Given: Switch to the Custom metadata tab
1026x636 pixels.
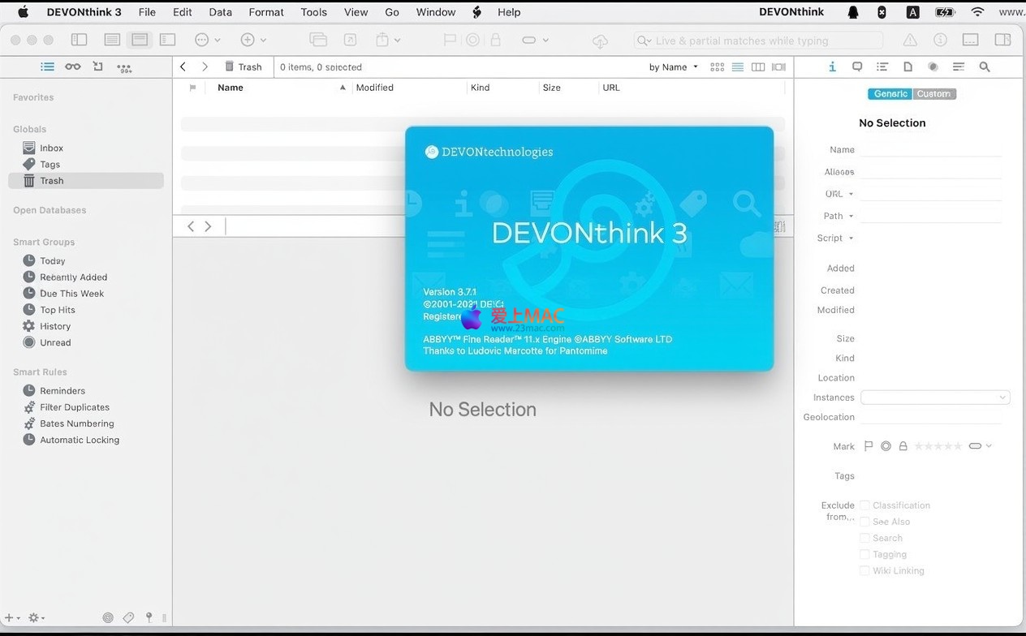Looking at the screenshot, I should tap(933, 94).
